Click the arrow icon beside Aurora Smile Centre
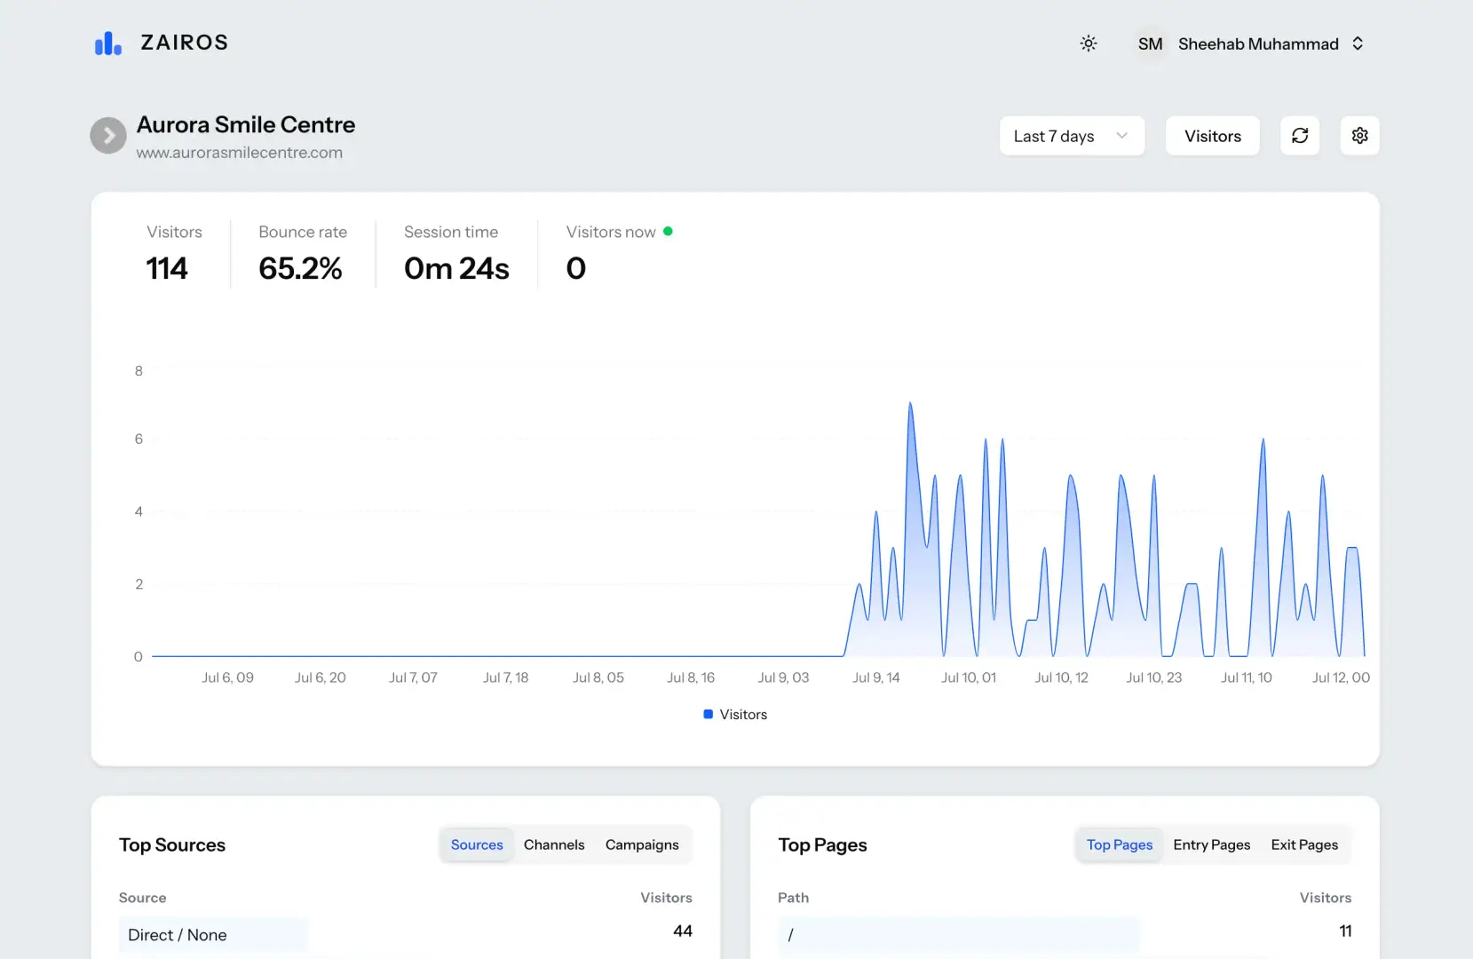The image size is (1473, 959). 107,135
